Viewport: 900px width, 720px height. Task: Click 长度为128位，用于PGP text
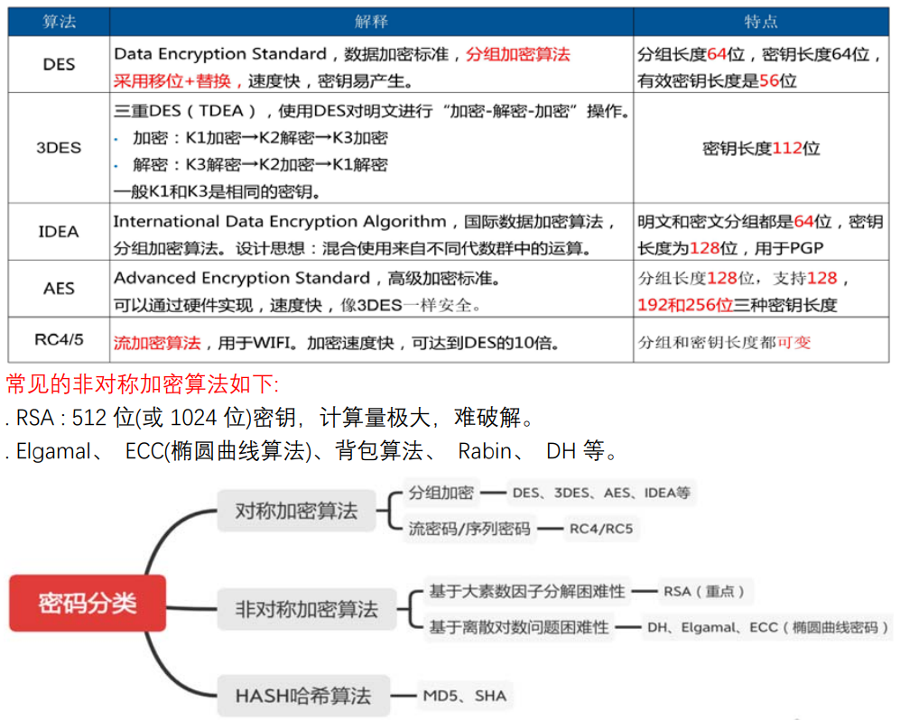730,248
